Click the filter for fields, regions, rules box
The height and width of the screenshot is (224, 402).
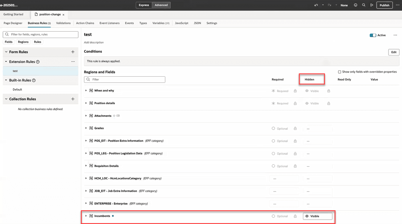tap(40, 35)
